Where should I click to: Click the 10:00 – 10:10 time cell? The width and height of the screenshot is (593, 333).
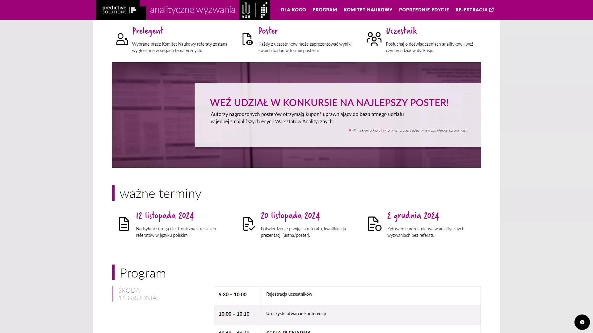click(x=238, y=315)
